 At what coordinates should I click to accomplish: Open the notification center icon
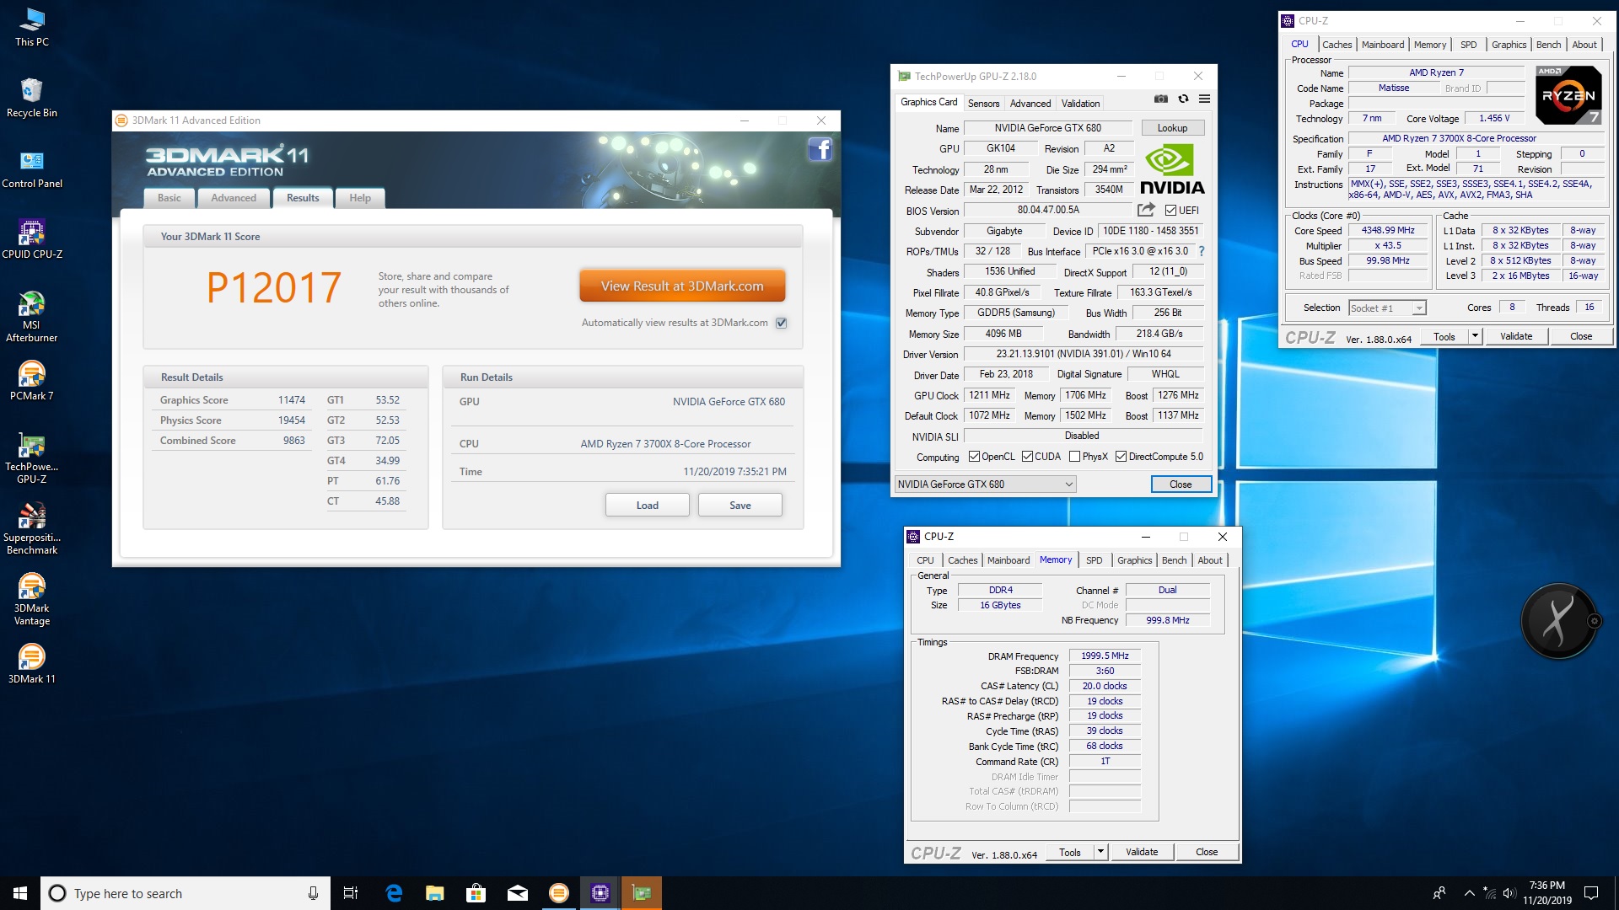point(1591,893)
